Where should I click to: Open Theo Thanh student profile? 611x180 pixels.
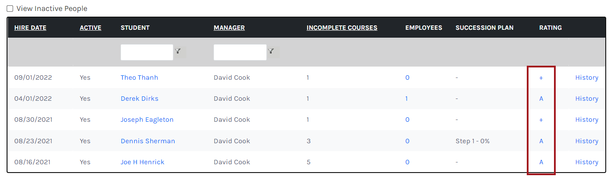tap(139, 78)
